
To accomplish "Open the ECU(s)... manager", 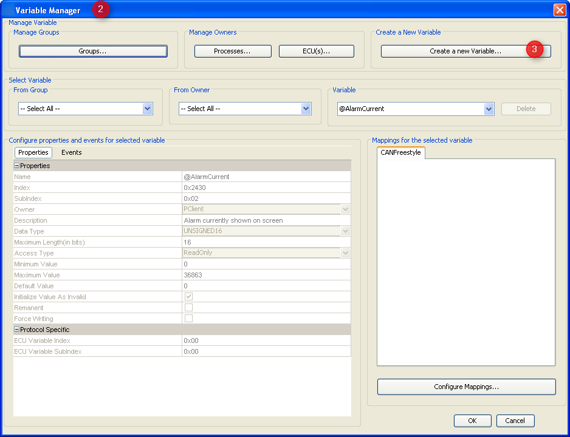I will (x=316, y=51).
